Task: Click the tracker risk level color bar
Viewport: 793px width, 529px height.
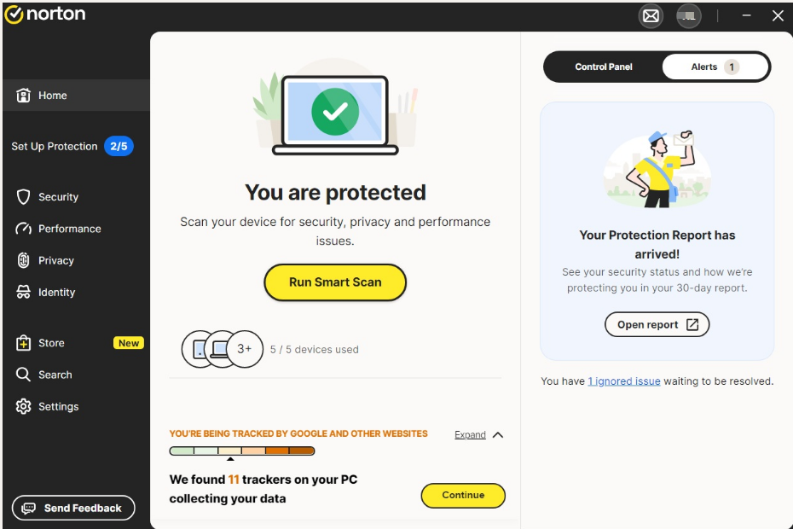Action: [242, 451]
